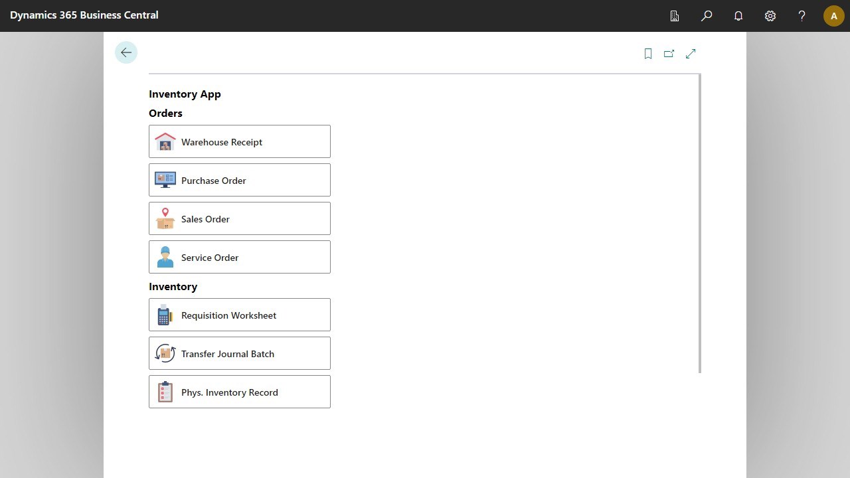This screenshot has width=850, height=478.
Task: Bookmark this page with the bookmark icon
Action: point(647,53)
